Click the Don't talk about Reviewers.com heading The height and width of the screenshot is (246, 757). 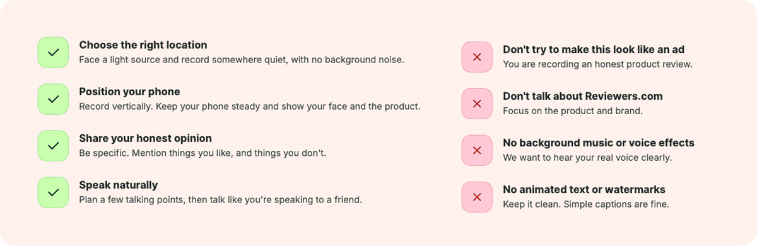pos(583,97)
